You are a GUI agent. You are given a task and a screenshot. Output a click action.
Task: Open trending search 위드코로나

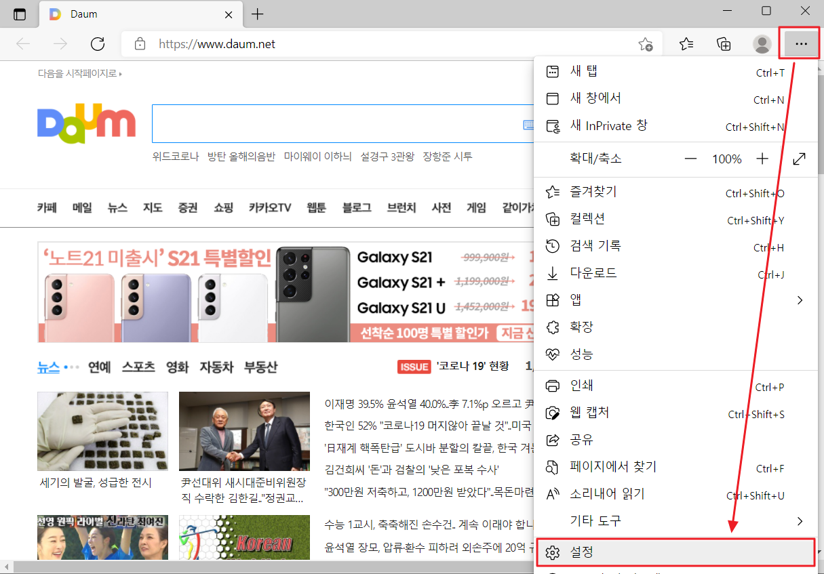tap(176, 157)
